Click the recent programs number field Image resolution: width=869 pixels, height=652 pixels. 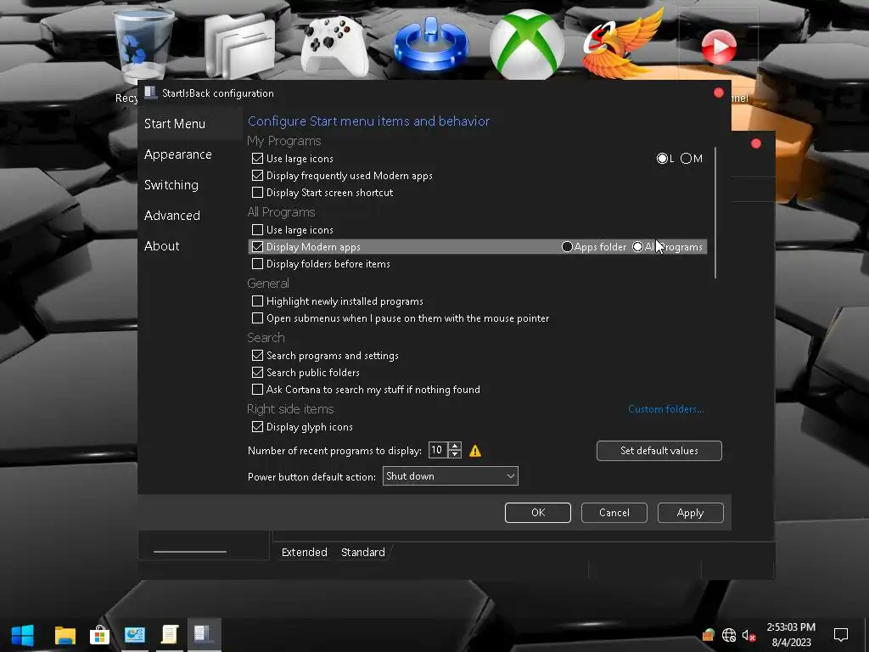439,450
